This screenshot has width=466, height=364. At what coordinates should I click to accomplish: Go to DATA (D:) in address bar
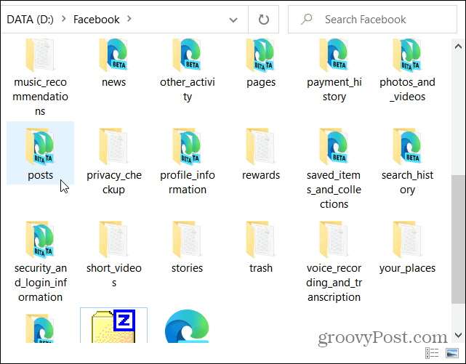coord(31,20)
